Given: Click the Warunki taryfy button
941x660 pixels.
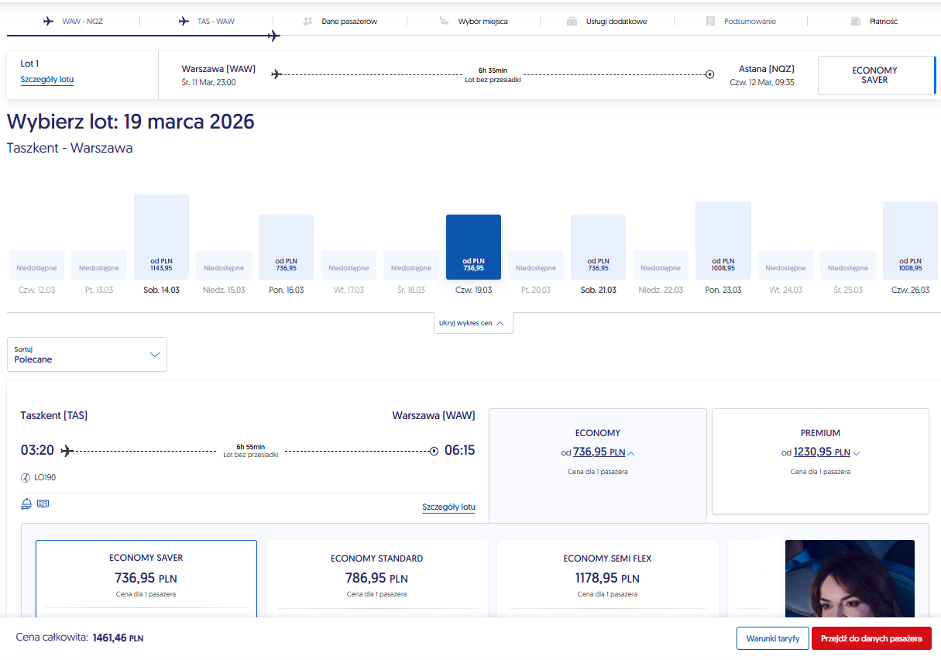Looking at the screenshot, I should click(x=772, y=638).
